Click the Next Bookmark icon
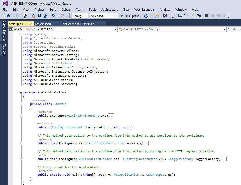 [218, 16]
